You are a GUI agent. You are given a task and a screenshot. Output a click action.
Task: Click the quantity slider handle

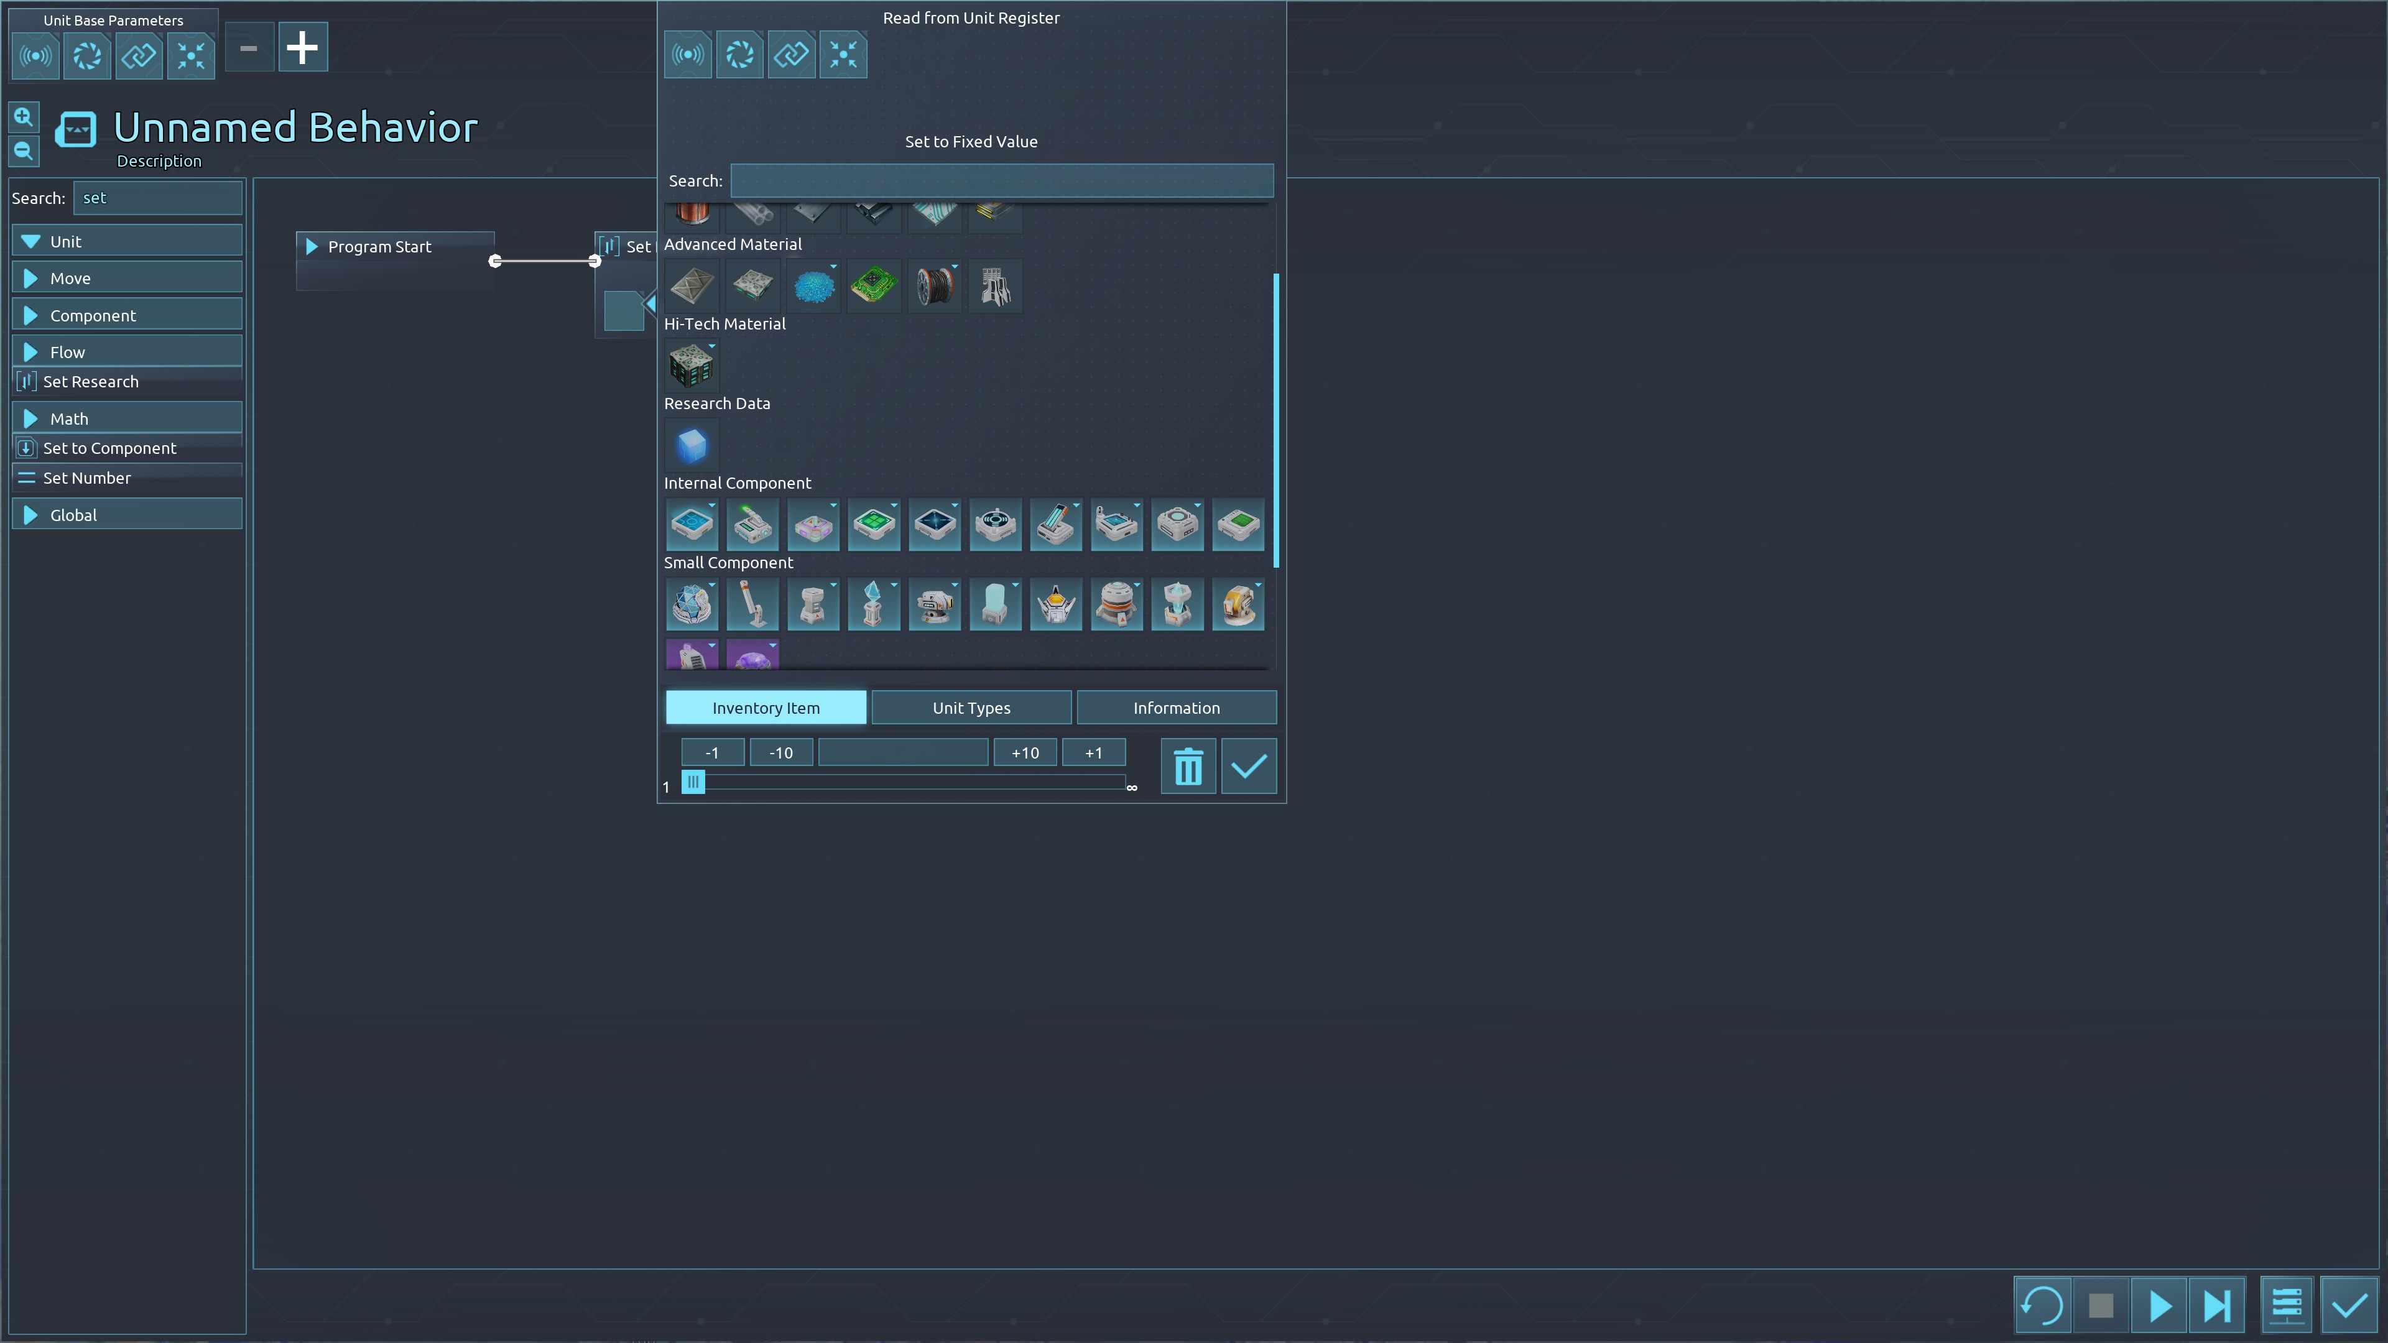click(x=693, y=782)
